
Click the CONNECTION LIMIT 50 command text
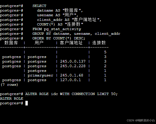tap(94, 94)
